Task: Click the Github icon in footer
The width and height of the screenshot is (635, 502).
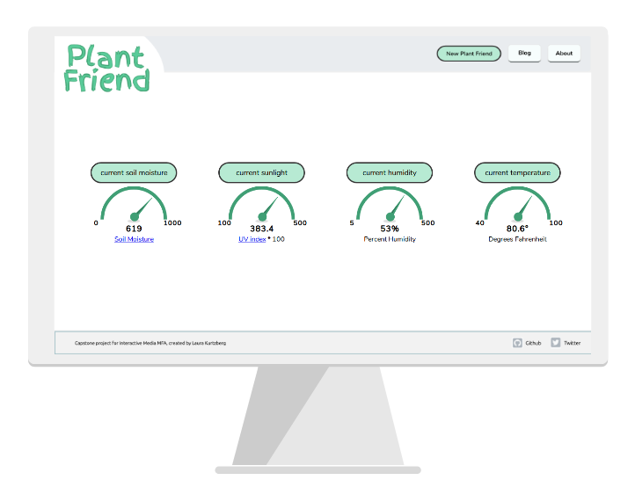Action: 518,343
